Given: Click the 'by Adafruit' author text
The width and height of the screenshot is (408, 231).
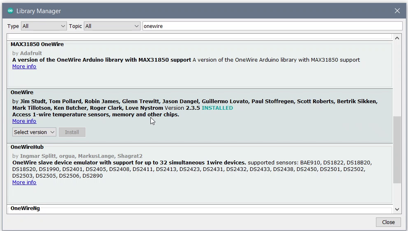Looking at the screenshot, I should 27,53.
